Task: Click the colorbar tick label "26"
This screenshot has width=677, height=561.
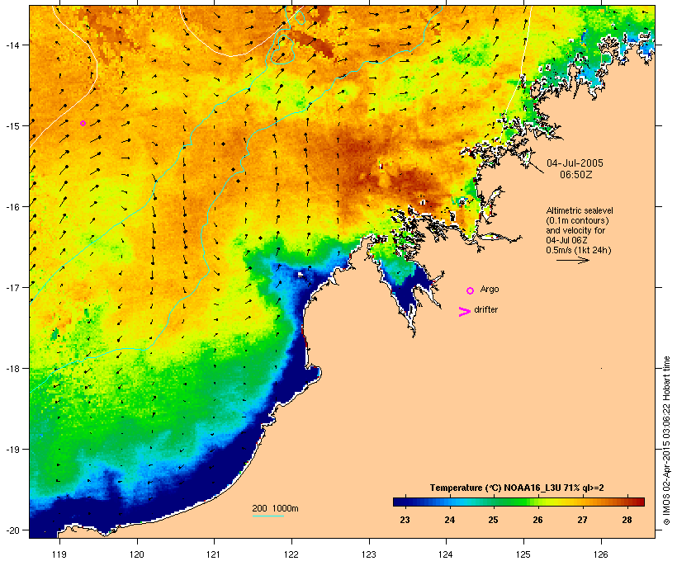Action: pyautogui.click(x=537, y=520)
